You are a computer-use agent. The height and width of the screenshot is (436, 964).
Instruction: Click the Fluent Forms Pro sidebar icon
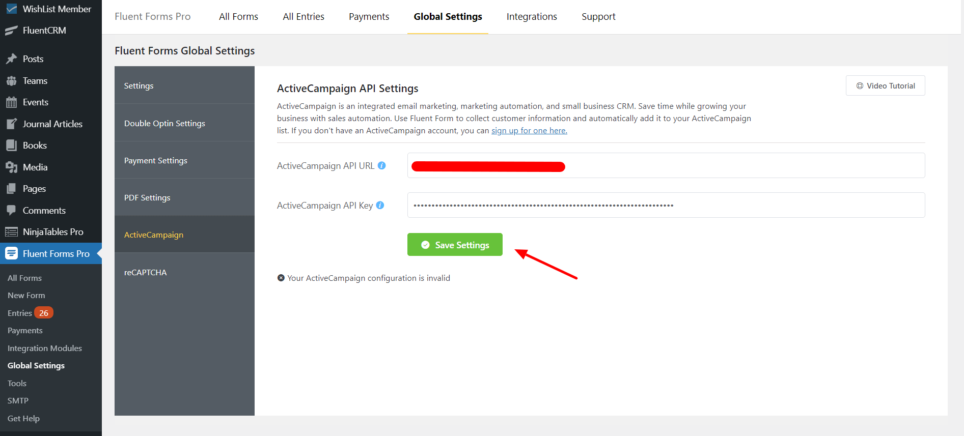[x=11, y=253]
